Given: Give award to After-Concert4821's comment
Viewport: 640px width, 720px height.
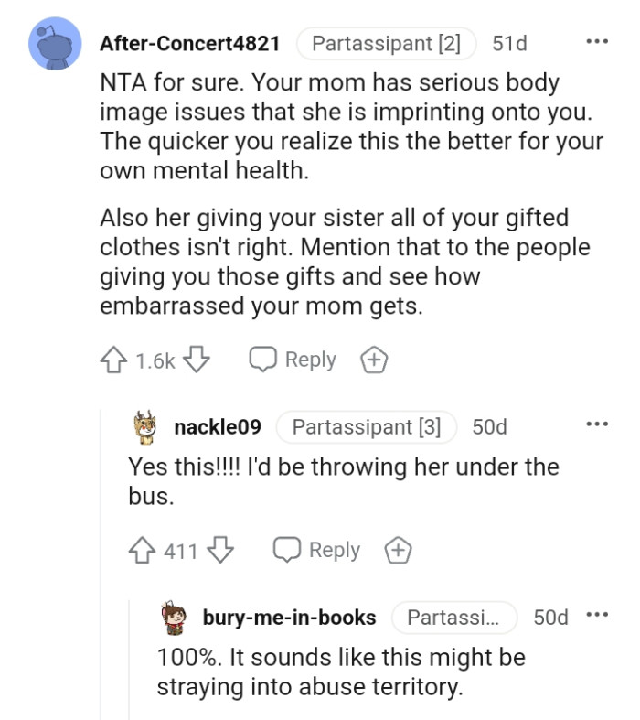Looking at the screenshot, I should (x=375, y=360).
